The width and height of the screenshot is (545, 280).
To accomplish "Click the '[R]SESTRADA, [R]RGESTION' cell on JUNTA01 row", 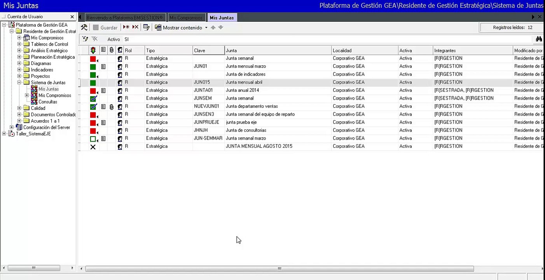I will coord(473,90).
